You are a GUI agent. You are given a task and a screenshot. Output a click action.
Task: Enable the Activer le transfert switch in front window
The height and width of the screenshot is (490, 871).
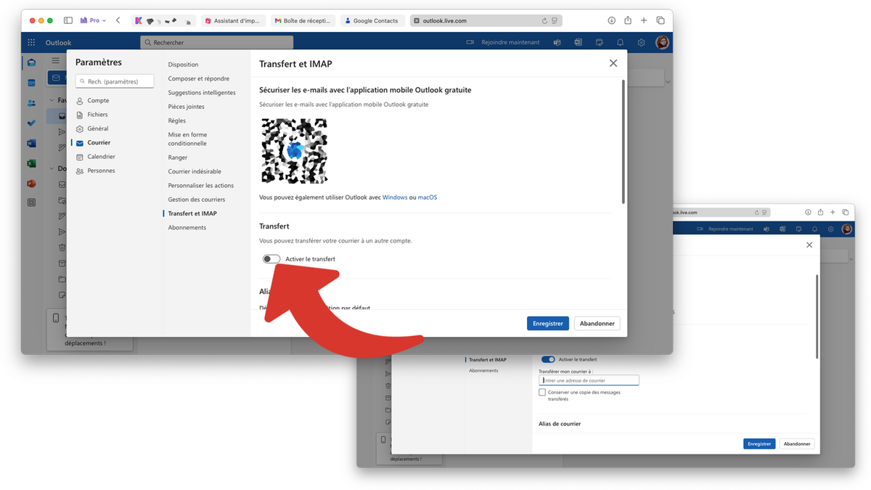(x=271, y=259)
